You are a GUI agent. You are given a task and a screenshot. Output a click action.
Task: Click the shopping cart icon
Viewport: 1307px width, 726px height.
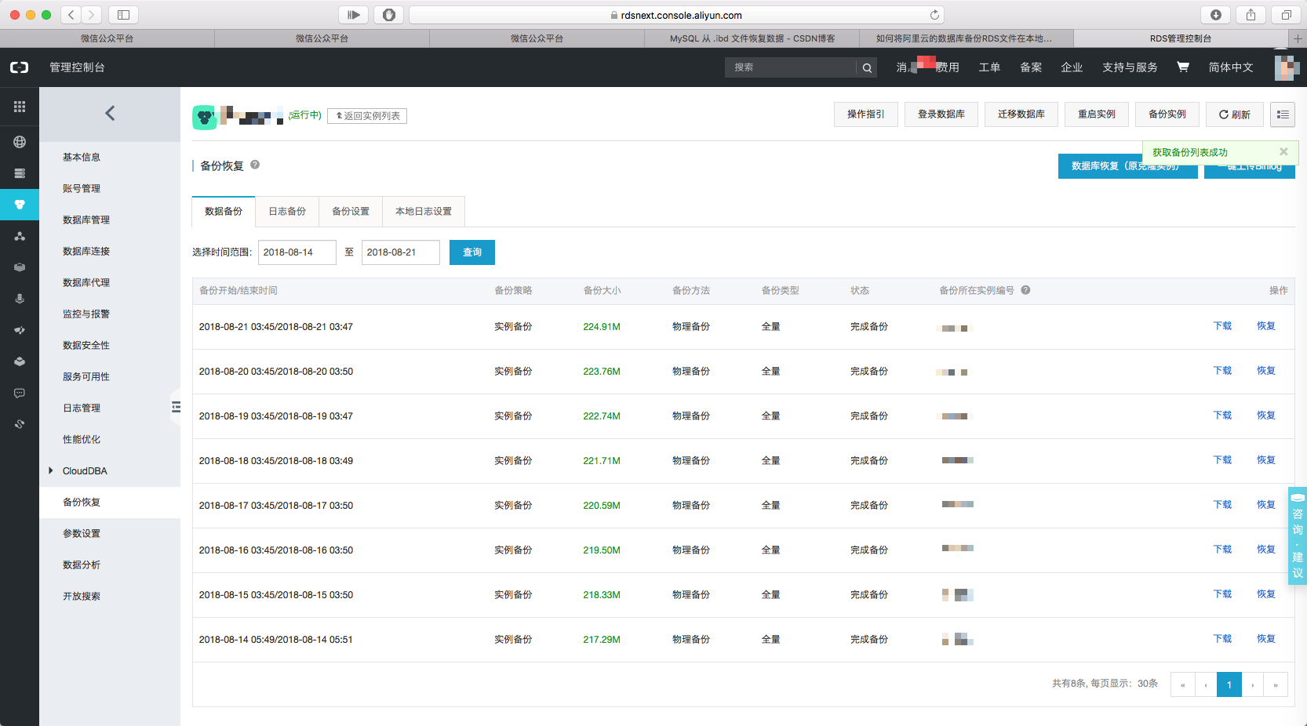[x=1182, y=67]
